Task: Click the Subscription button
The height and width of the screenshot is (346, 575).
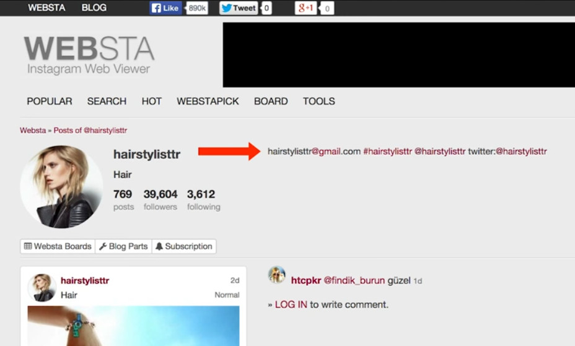Action: coord(184,246)
